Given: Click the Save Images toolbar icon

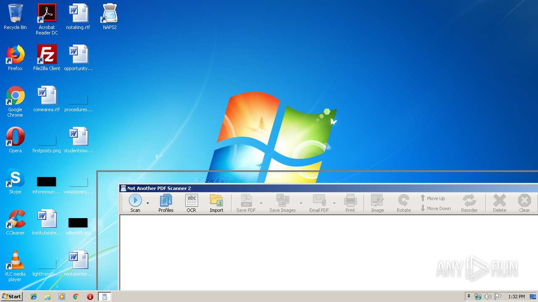Looking at the screenshot, I should coord(282,203).
